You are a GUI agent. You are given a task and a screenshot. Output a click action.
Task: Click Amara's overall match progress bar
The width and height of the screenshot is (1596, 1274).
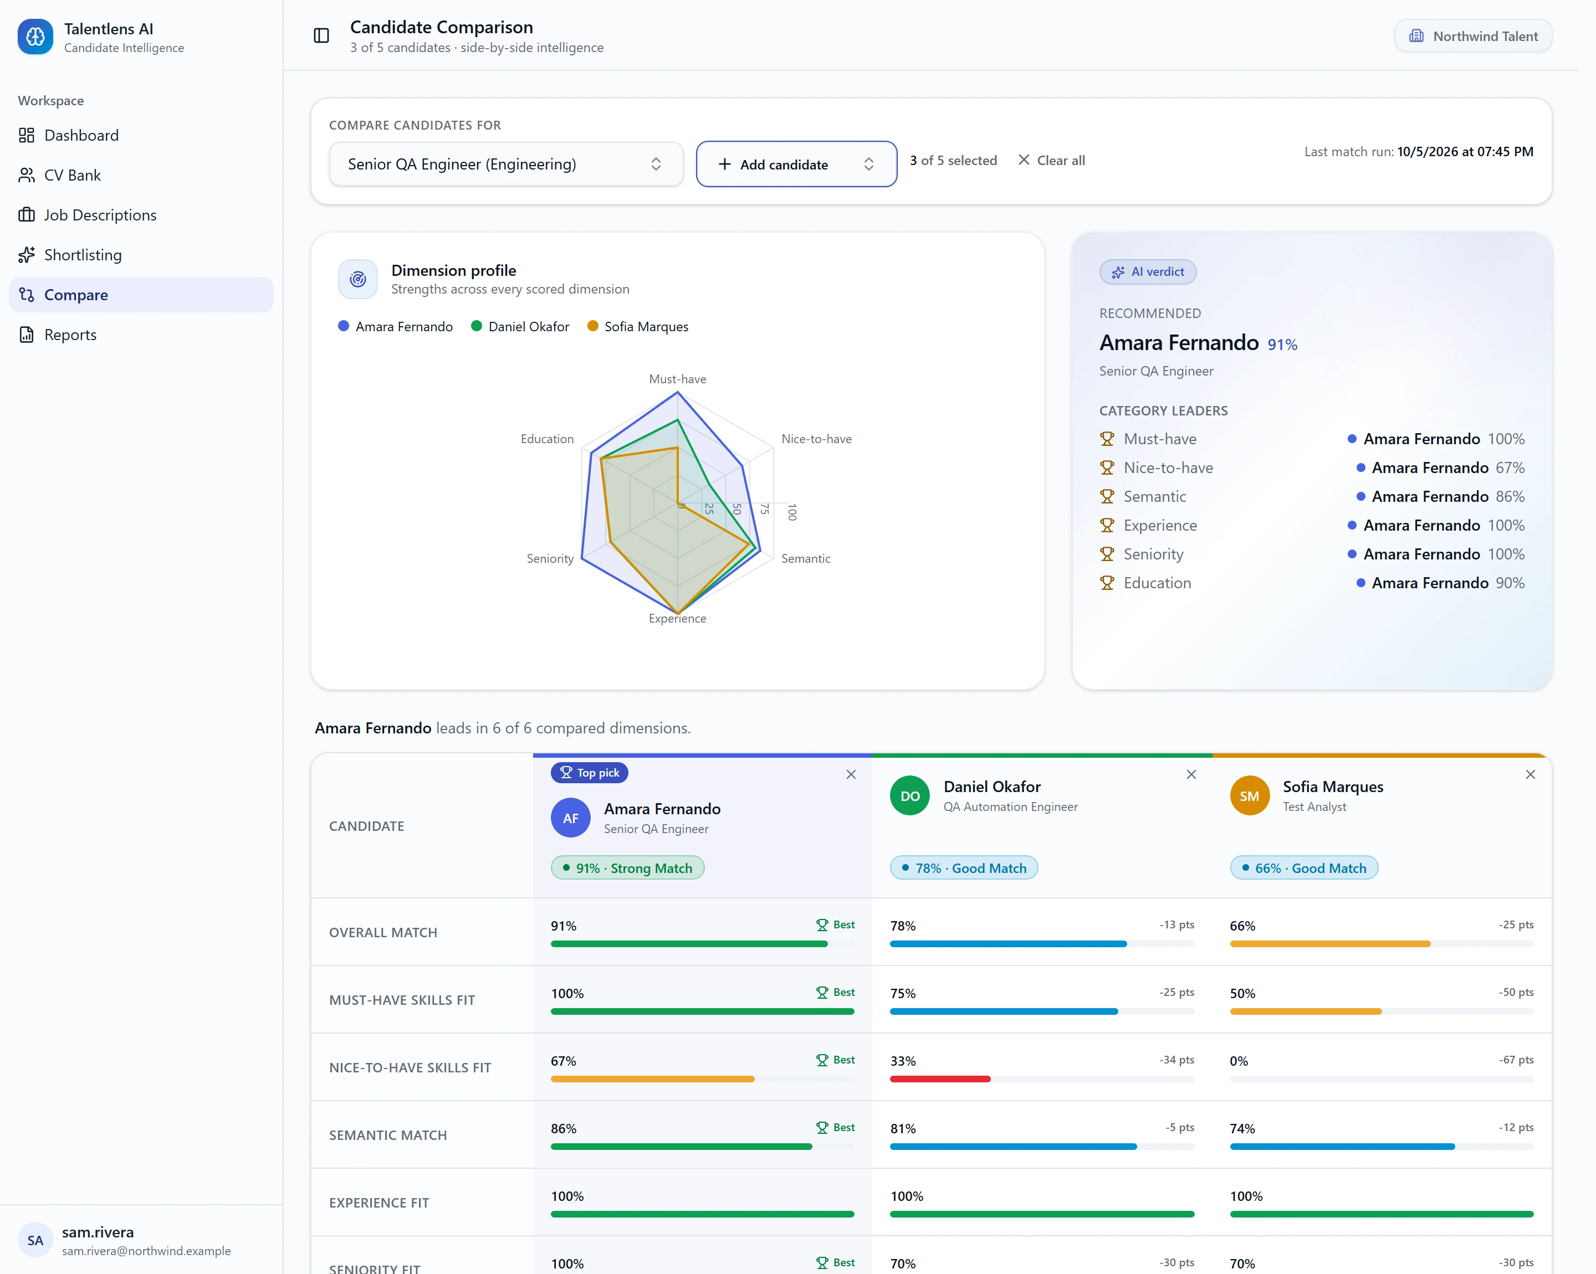coord(703,944)
